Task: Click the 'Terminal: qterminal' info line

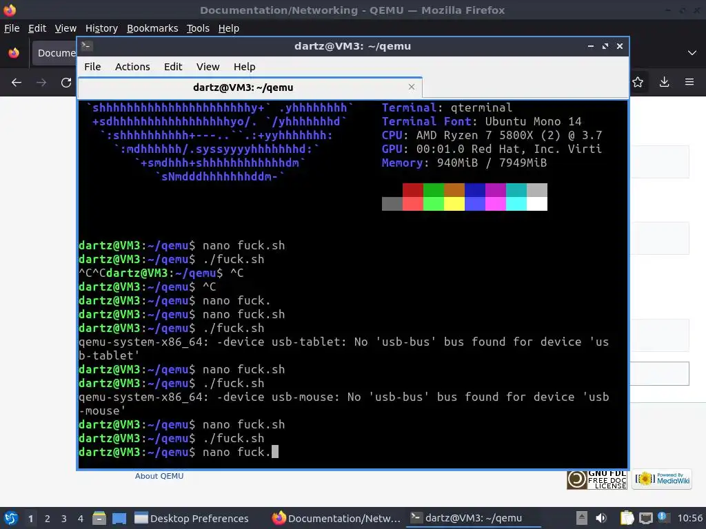Action: click(447, 108)
